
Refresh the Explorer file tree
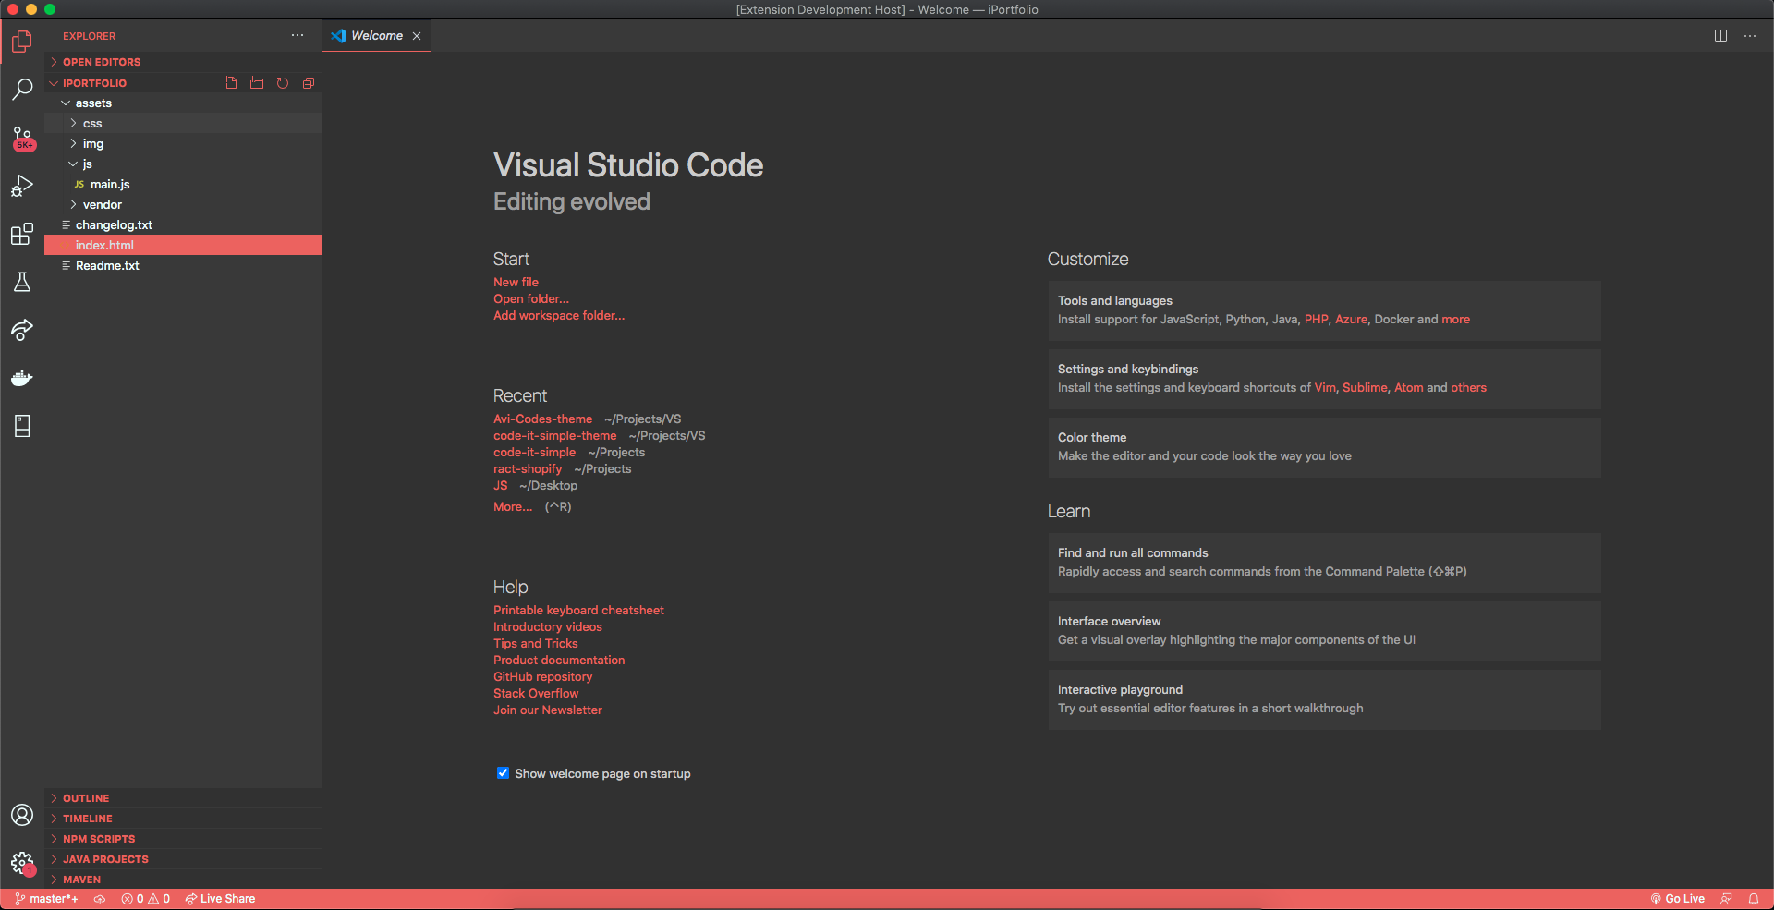coord(283,83)
